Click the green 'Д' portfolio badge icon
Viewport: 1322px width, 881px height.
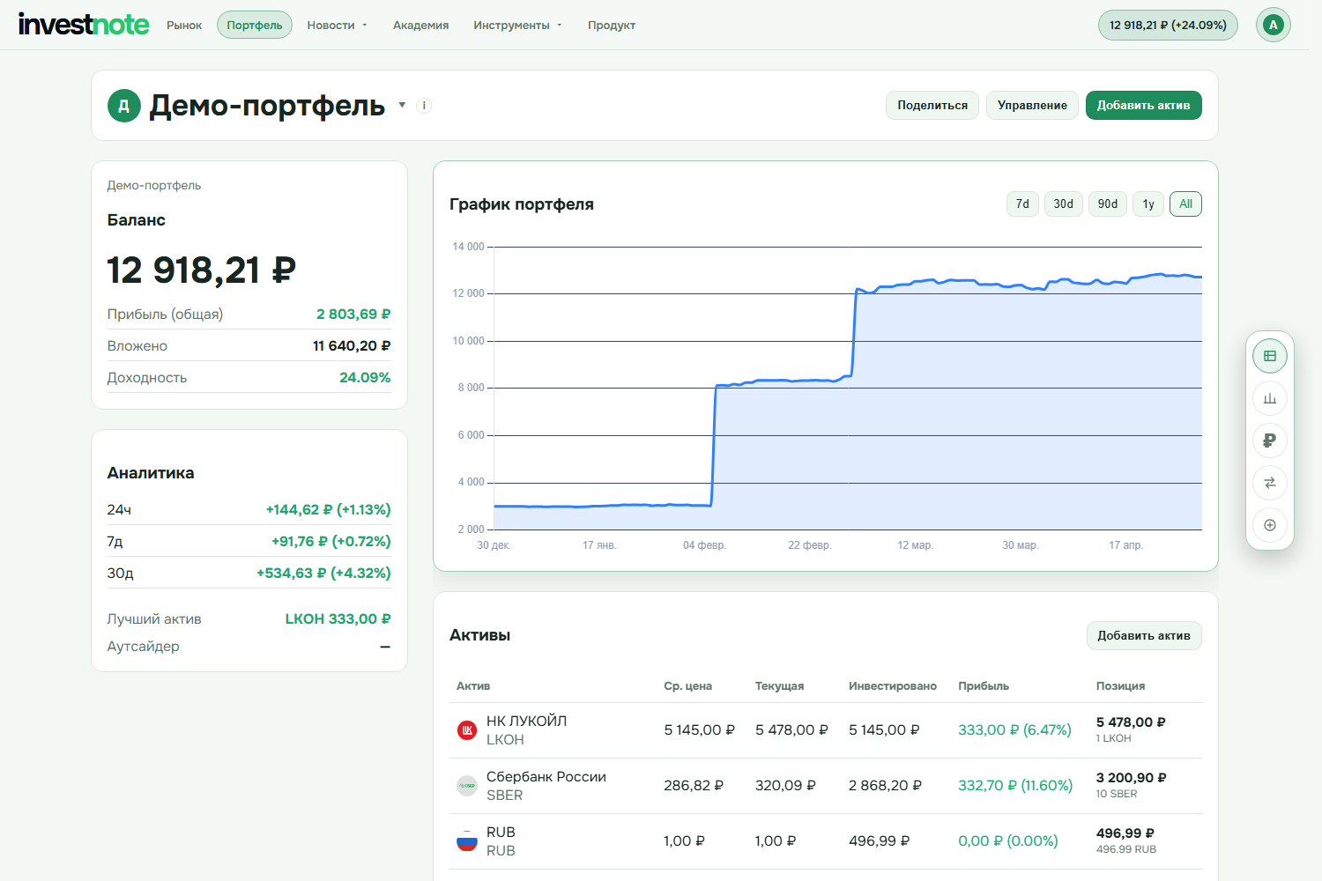pyautogui.click(x=124, y=106)
